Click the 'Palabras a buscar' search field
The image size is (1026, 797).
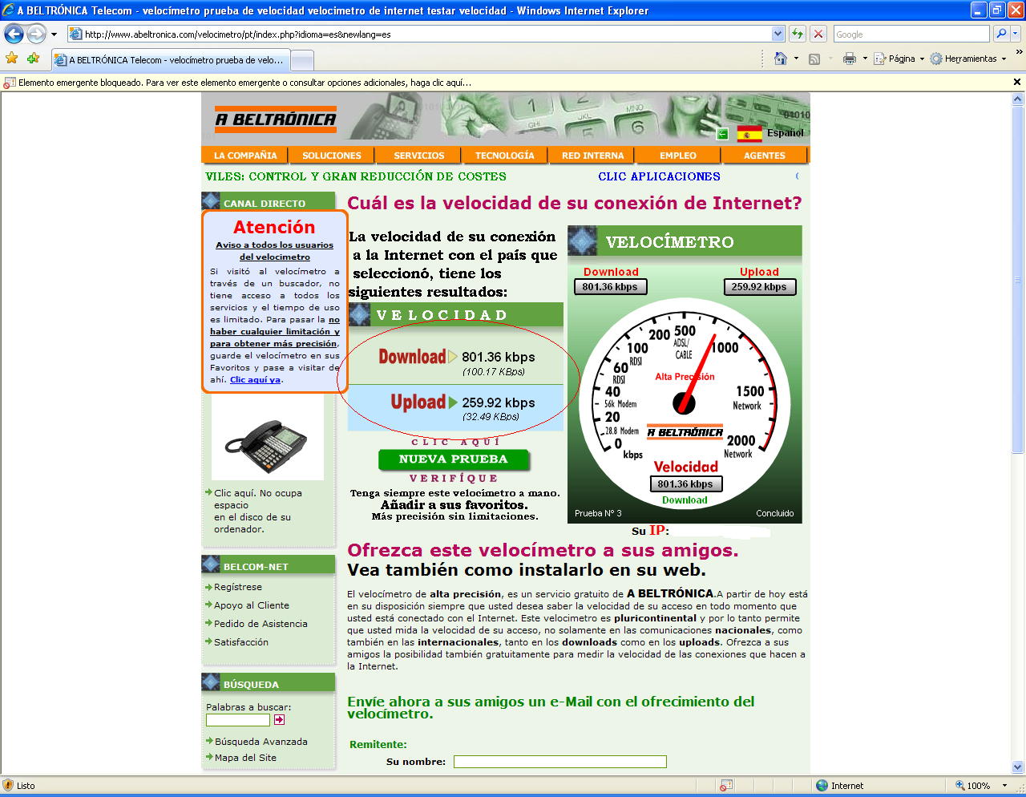coord(238,720)
